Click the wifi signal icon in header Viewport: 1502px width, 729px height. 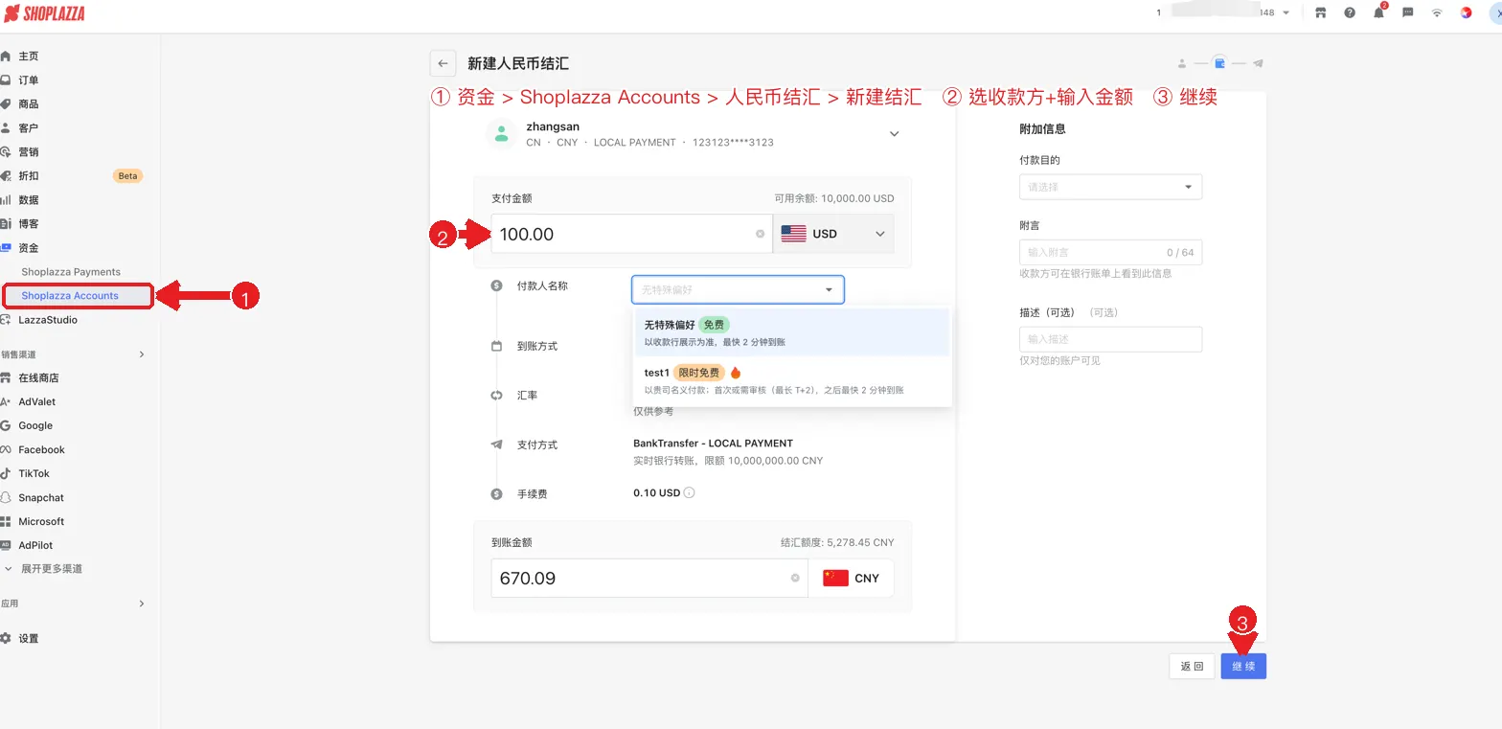(1437, 12)
